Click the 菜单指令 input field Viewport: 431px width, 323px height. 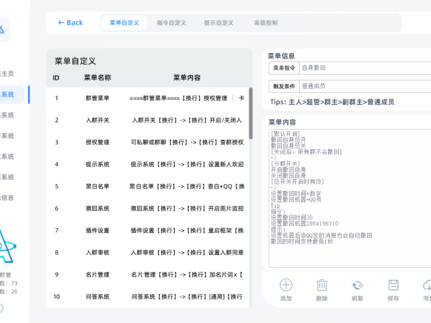365,68
